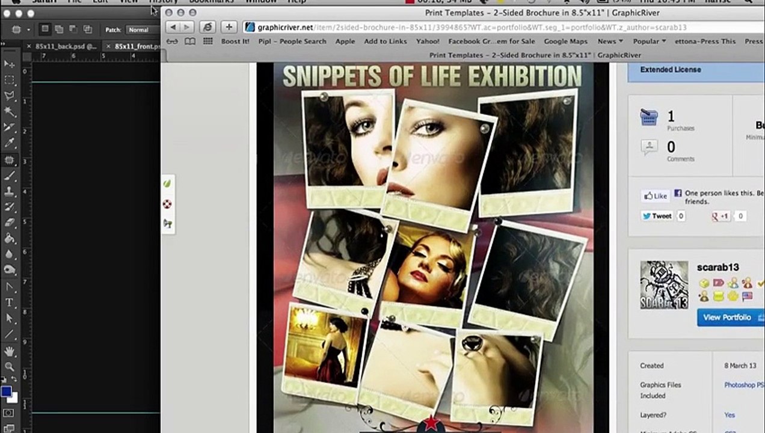Open the Google Maps bookmark
Screen dimensions: 765x433
click(x=565, y=41)
